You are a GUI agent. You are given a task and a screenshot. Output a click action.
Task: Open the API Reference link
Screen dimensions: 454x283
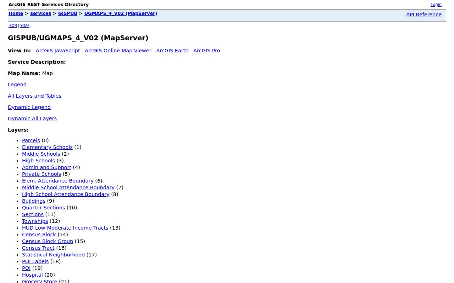pyautogui.click(x=424, y=15)
